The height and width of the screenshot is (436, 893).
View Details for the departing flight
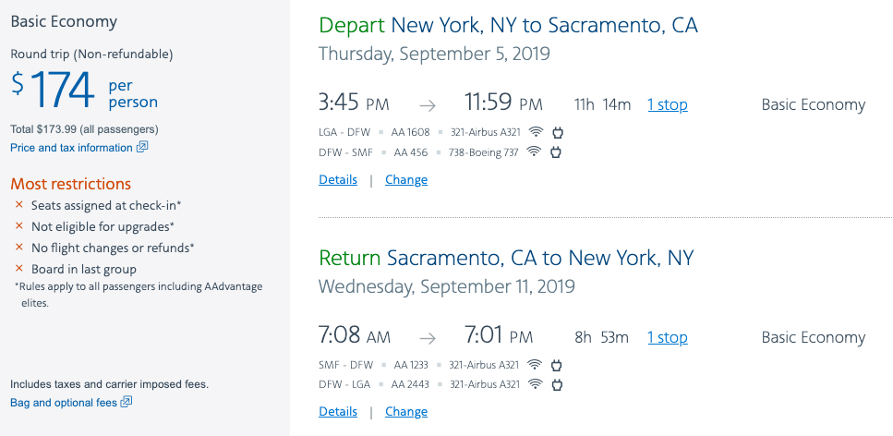(x=338, y=179)
